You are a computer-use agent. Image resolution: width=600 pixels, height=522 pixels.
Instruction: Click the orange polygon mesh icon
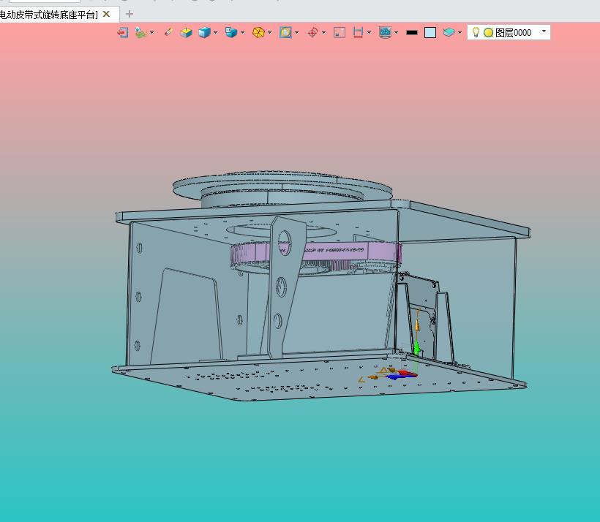pos(259,32)
